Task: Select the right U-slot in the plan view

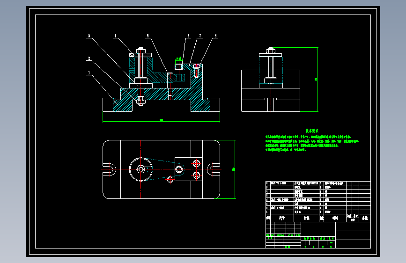Action: pyautogui.click(x=214, y=169)
